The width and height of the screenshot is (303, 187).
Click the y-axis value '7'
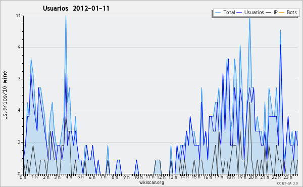pyautogui.click(x=19, y=79)
